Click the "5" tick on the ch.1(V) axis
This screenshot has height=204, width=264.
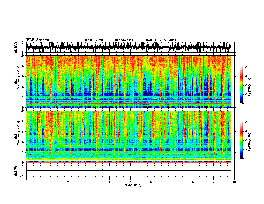pyautogui.click(x=23, y=42)
